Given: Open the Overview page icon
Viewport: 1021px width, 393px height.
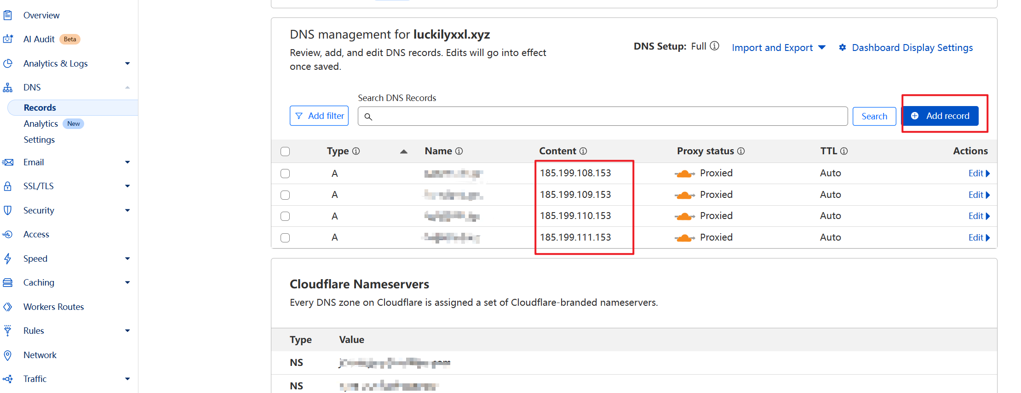Looking at the screenshot, I should 7,15.
